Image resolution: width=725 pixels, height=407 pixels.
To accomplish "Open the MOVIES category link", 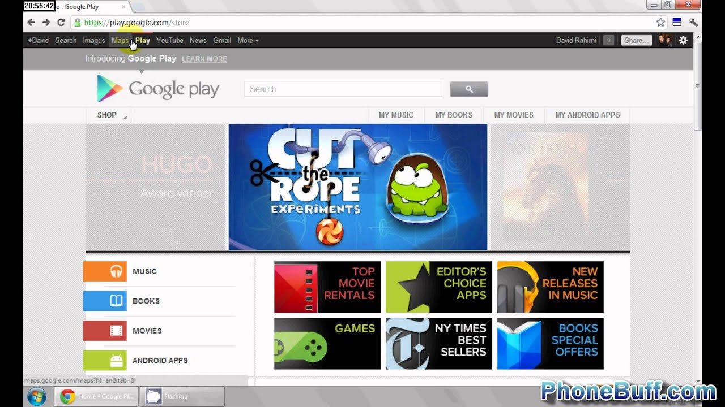I will tap(147, 331).
